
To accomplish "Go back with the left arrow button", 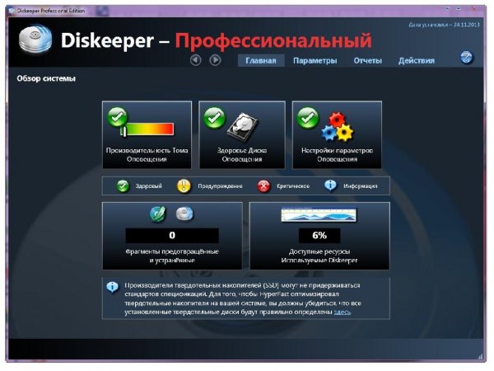I will [196, 60].
